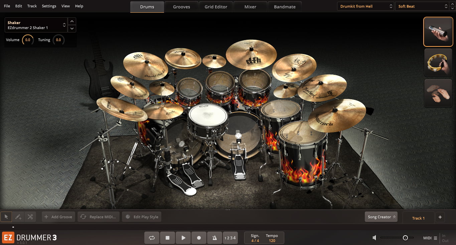
Task: Click Add Groove button
Action: click(x=58, y=217)
